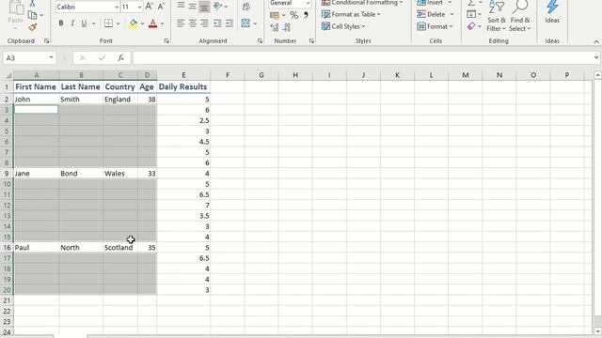Select the Daily Results header cell

pyautogui.click(x=183, y=86)
